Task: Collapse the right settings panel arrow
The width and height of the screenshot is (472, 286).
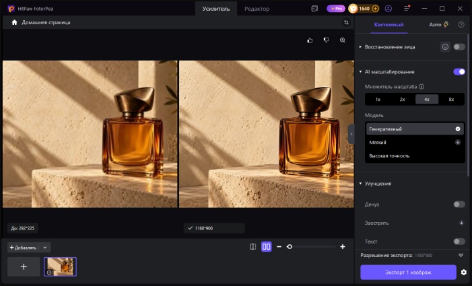Action: [x=351, y=134]
